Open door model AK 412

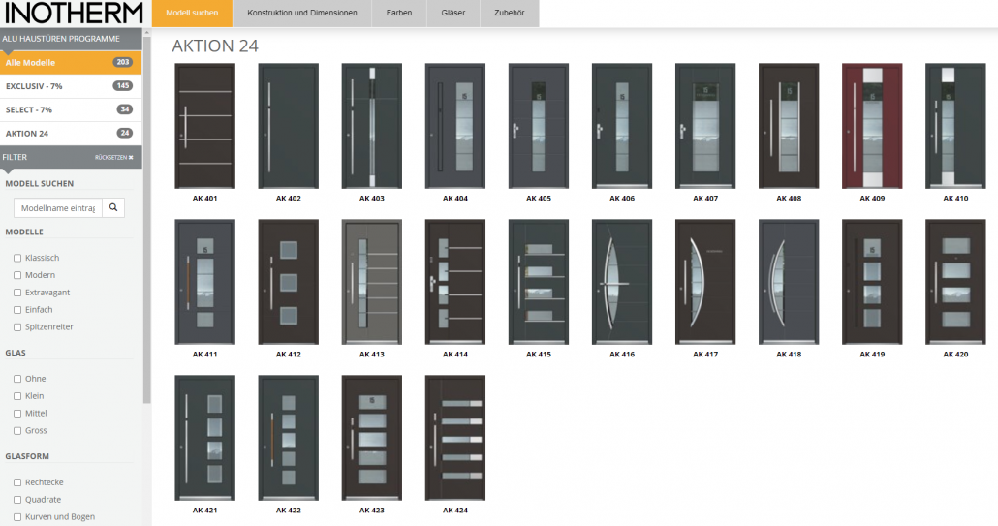289,282
